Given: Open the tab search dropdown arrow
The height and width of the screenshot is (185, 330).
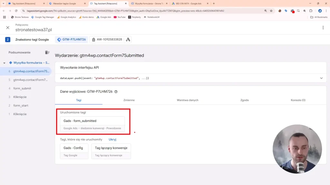Looking at the screenshot, I should click(3, 4).
